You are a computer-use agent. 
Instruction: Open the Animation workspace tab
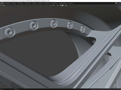click(40, 3)
